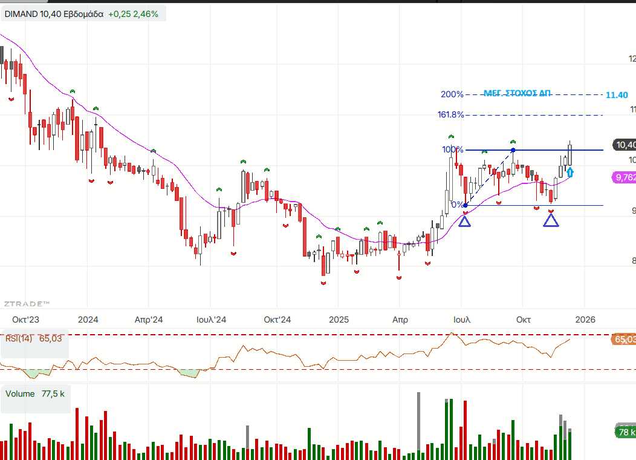Click the 2025 label on time axis
636x460 pixels.
pos(336,319)
